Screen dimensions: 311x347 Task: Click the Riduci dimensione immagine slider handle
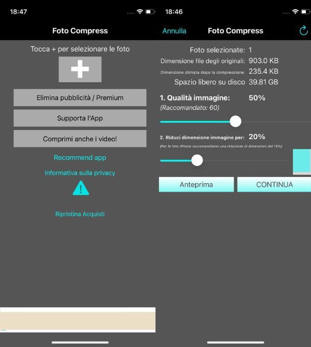197,160
